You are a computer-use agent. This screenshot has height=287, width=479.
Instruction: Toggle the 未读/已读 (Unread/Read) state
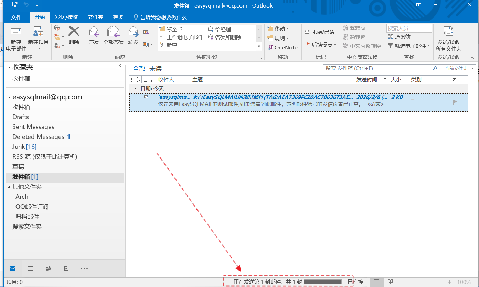pos(320,31)
